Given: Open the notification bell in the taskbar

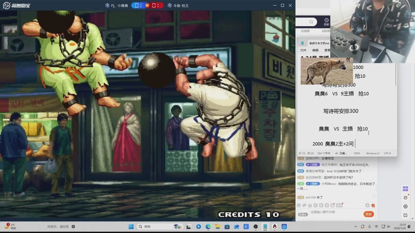Looking at the screenshot, I should click(409, 227).
